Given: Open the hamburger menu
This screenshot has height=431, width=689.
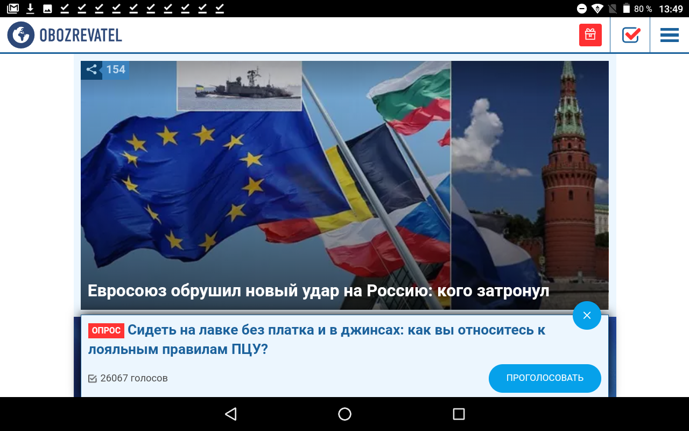Looking at the screenshot, I should tap(669, 35).
